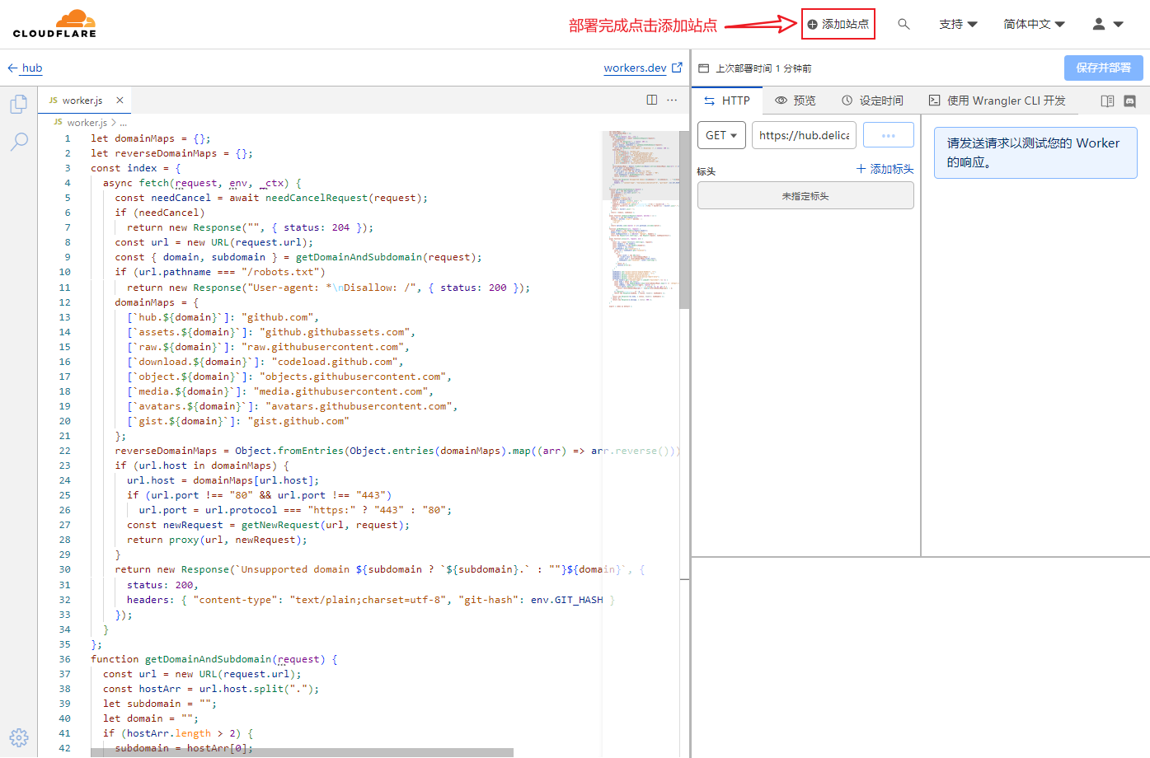Open the workers.dev link
Screen dimensions: 1150x758
pyautogui.click(x=635, y=68)
